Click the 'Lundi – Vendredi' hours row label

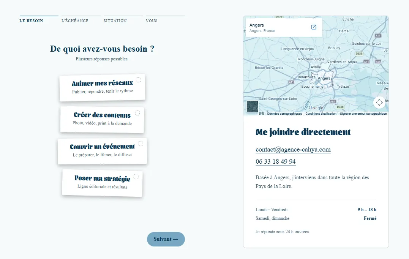272,210
